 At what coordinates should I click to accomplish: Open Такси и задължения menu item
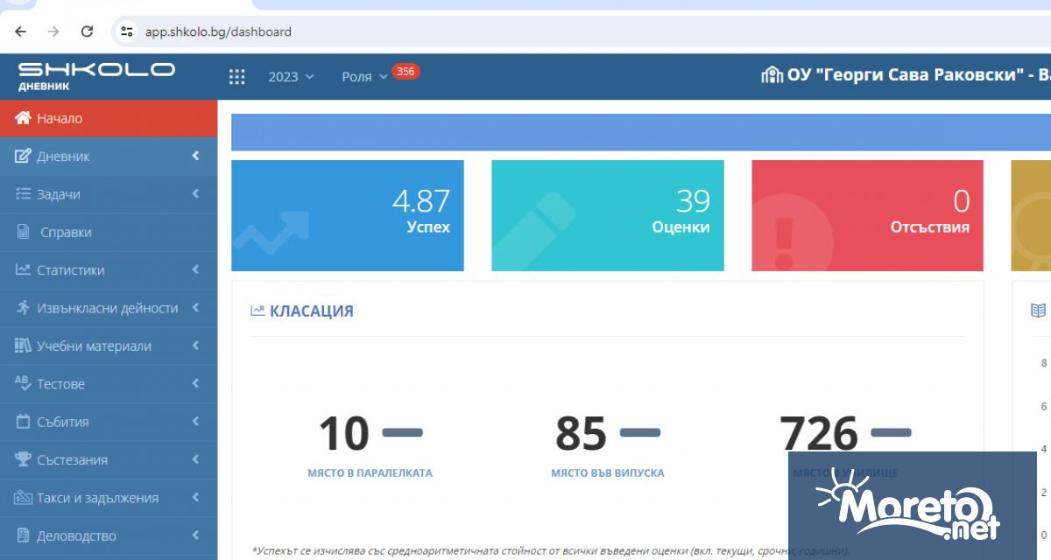click(x=97, y=498)
